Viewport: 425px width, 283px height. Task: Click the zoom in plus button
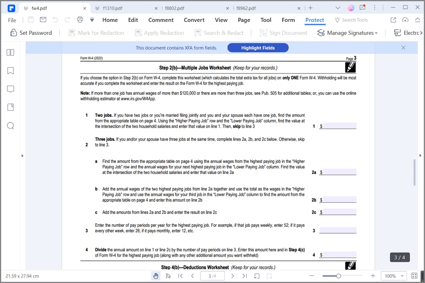pyautogui.click(x=373, y=276)
